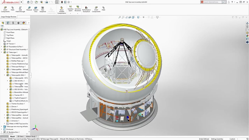This screenshot has width=249, height=140.
Task: Click the Measure tool icon
Action: click(x=29, y=8)
